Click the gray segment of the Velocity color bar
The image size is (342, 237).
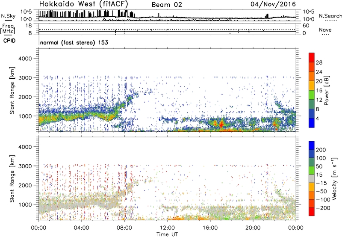[312, 178]
